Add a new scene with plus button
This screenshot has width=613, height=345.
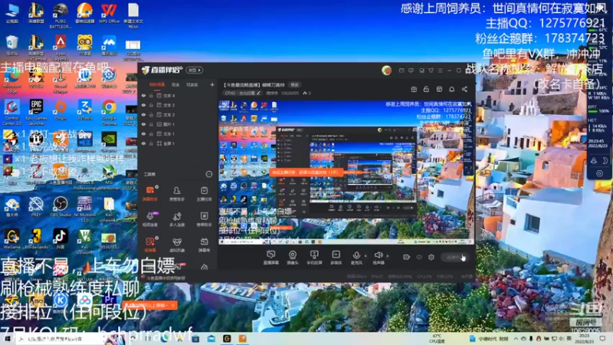point(212,84)
